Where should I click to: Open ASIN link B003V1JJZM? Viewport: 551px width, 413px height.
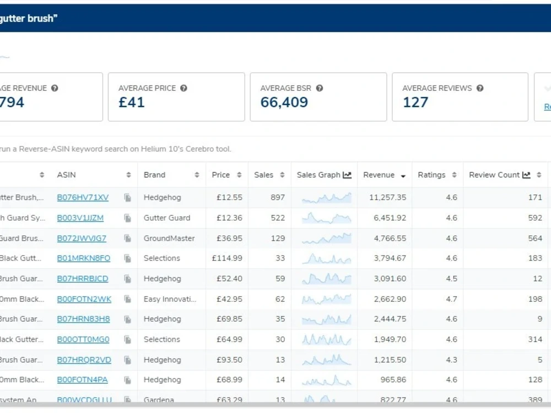coord(80,218)
